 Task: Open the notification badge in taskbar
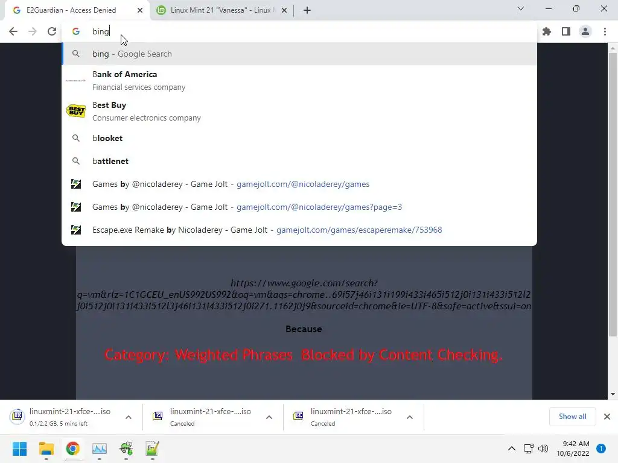coord(601,449)
